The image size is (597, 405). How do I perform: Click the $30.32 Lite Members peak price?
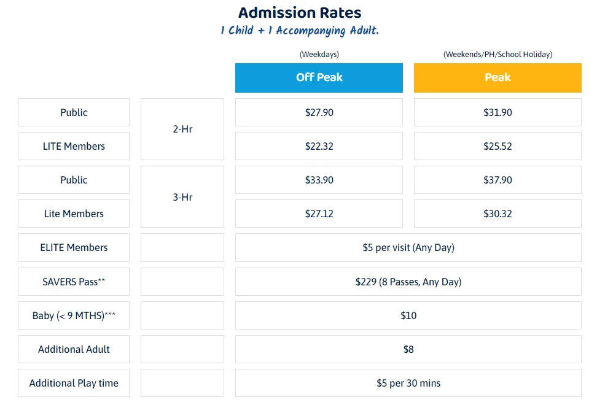coord(497,214)
